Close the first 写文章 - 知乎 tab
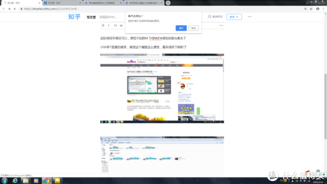This screenshot has width=327, height=184. point(39,3)
